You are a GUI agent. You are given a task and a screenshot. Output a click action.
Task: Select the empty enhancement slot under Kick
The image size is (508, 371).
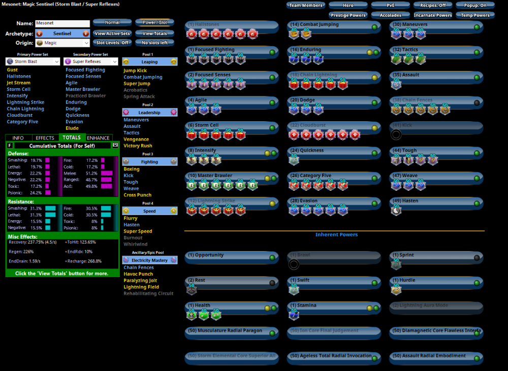point(396,134)
